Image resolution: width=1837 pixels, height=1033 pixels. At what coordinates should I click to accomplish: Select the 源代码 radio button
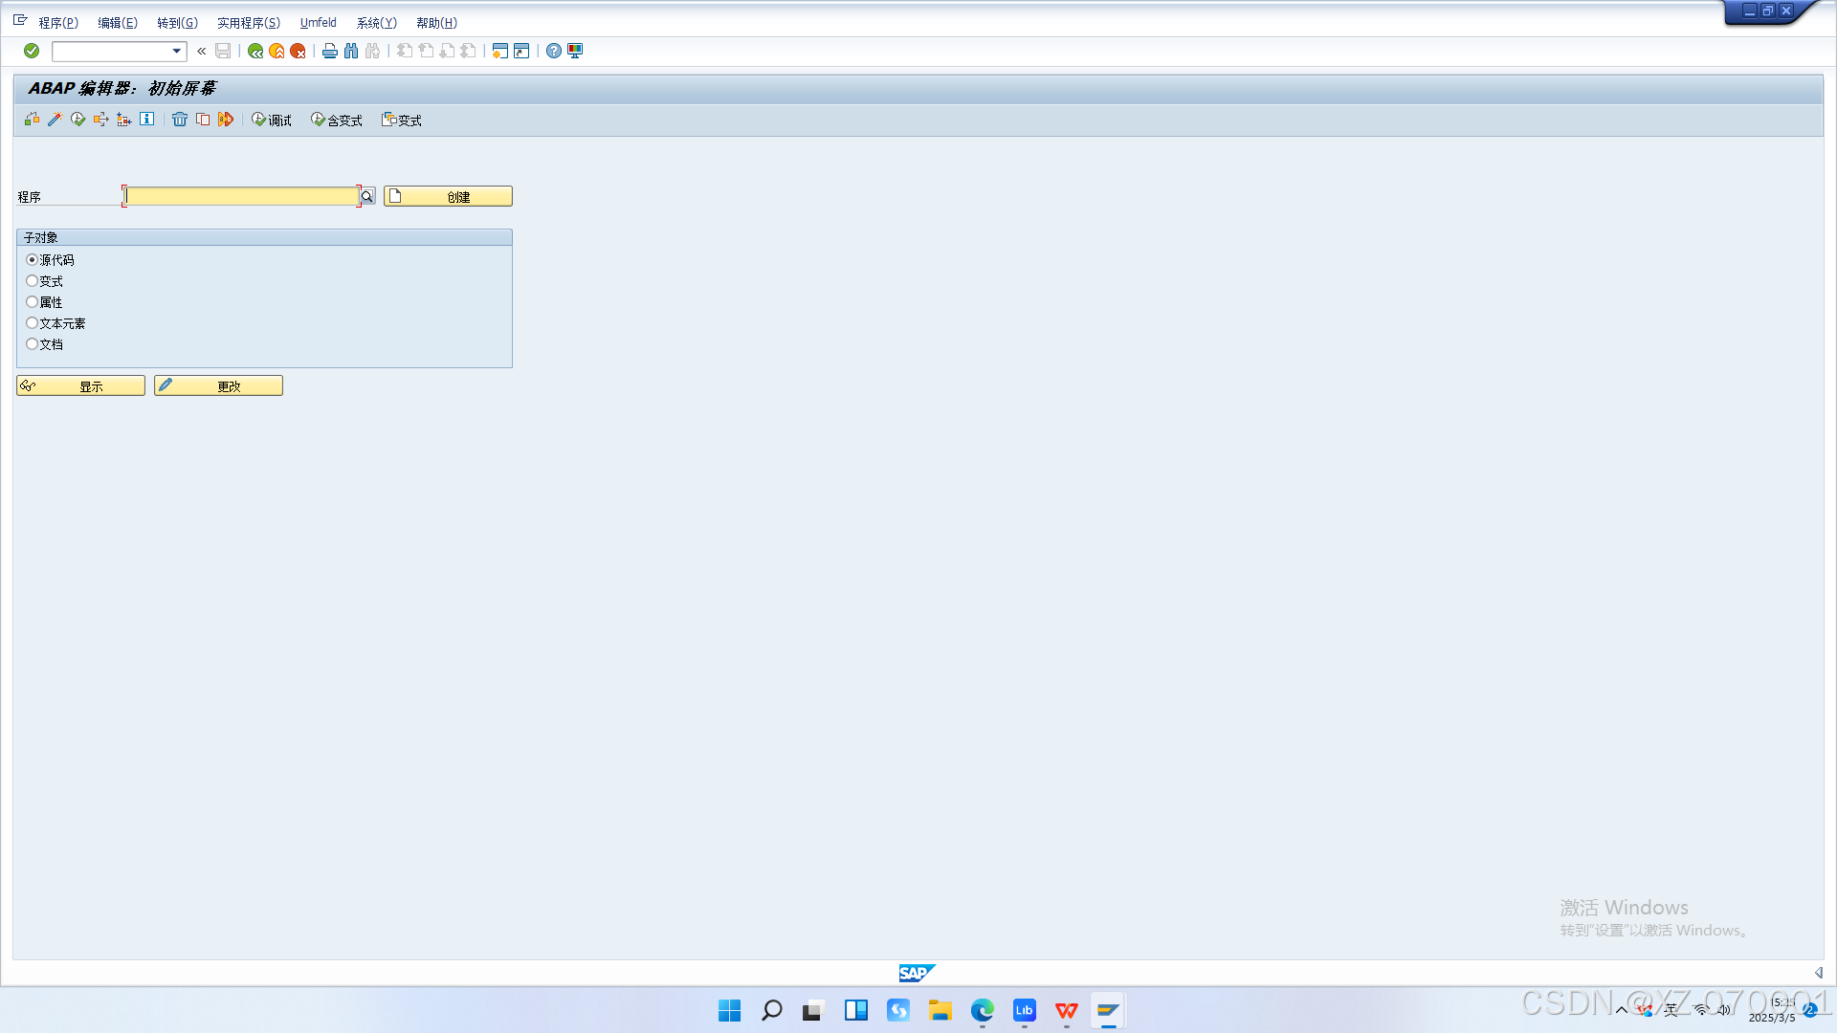[x=33, y=260]
